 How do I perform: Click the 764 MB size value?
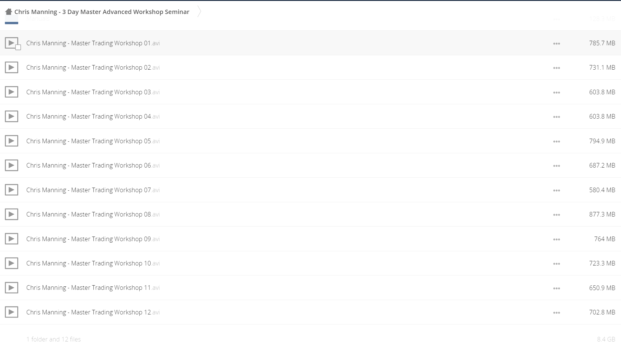pos(605,239)
